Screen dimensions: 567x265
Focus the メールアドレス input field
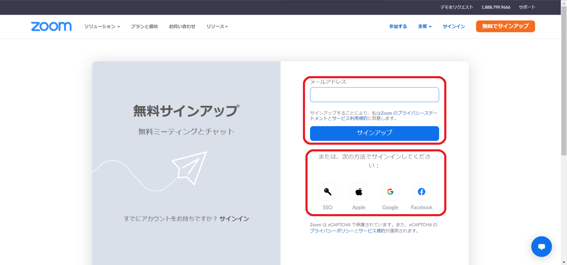374,95
